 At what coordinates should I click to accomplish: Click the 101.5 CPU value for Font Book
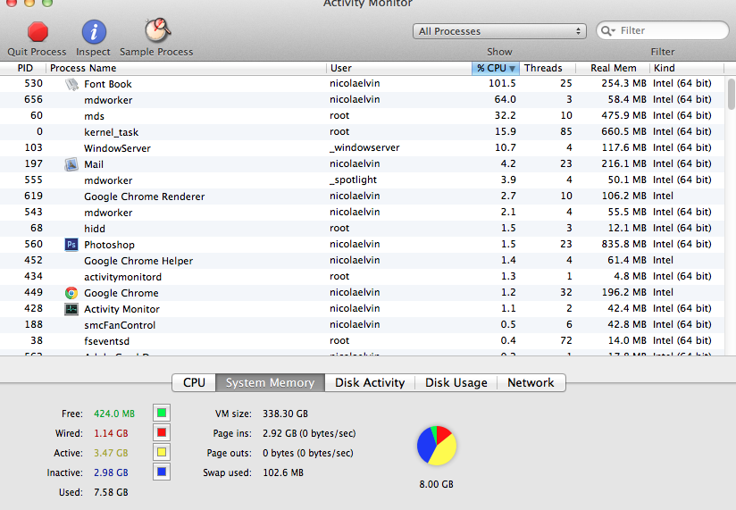(x=502, y=84)
